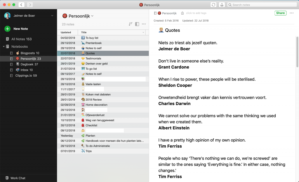Screen dimensions: 299x182
Task: Open Denken over geld note
Action: [x=103, y=64]
